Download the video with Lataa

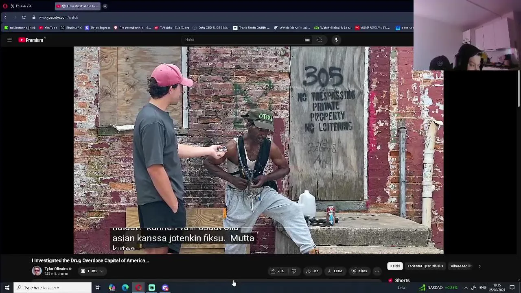[335, 271]
